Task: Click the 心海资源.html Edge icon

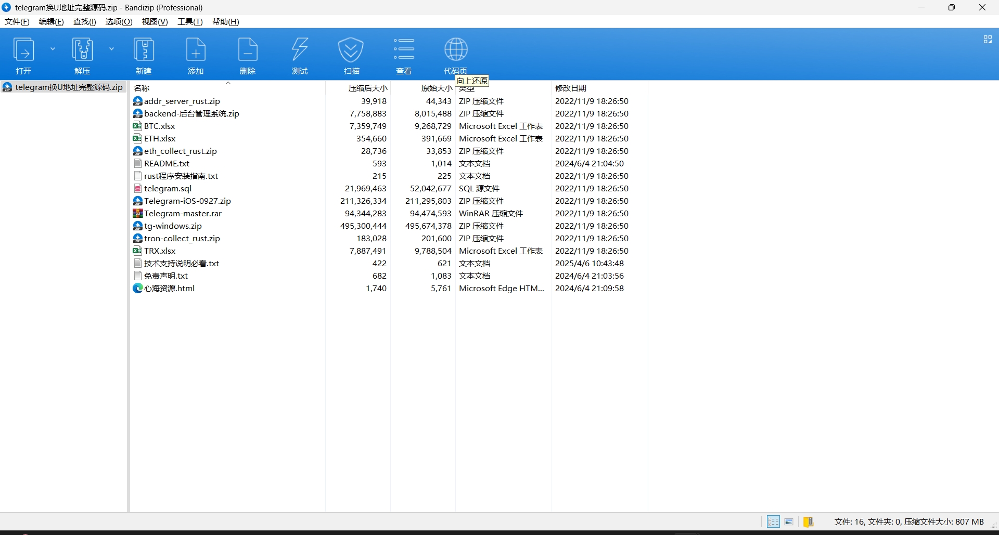Action: point(138,288)
